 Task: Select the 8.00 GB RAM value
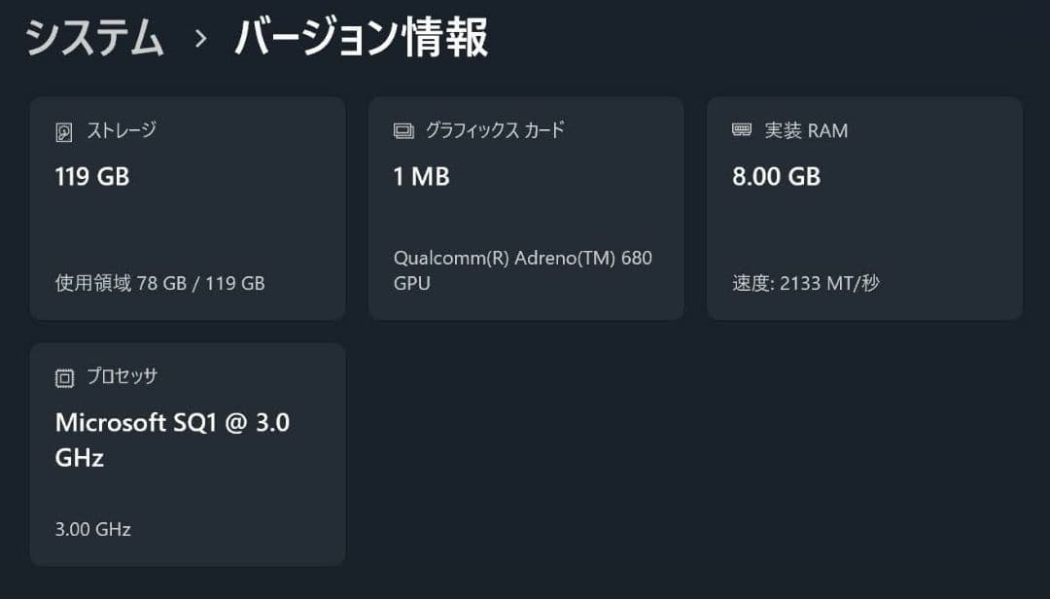[777, 177]
